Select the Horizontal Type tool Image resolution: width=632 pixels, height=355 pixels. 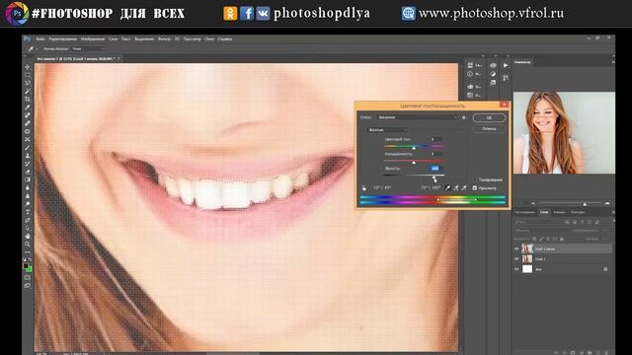(28, 212)
